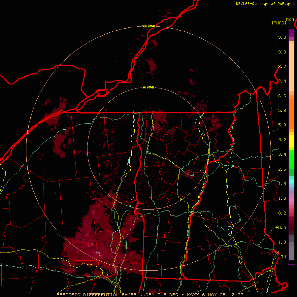Click the 4.2 value on the scale
The height and width of the screenshot is (297, 297).
coord(282,140)
